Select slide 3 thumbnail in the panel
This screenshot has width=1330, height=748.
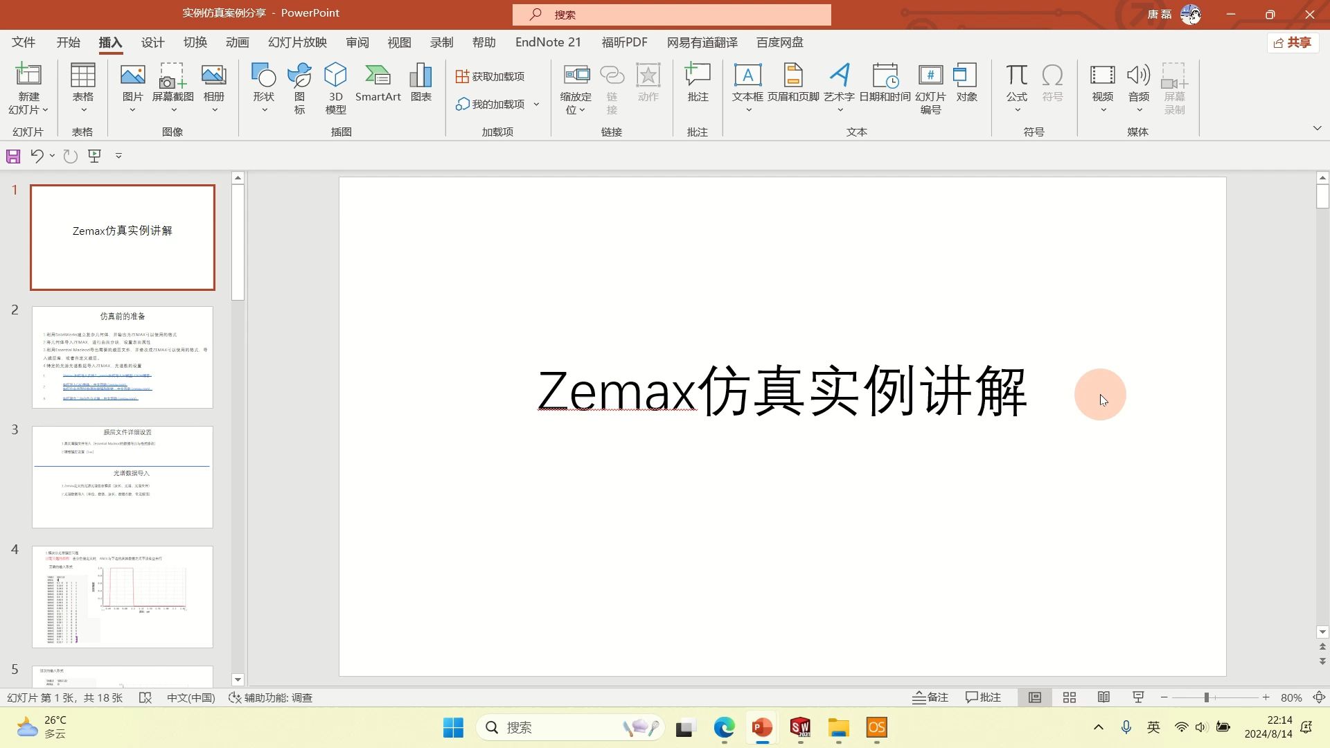point(122,477)
